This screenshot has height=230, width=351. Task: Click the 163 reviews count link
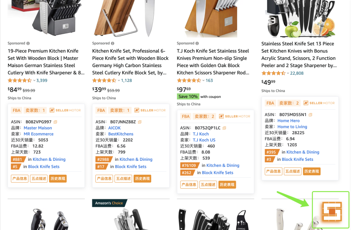209,81
